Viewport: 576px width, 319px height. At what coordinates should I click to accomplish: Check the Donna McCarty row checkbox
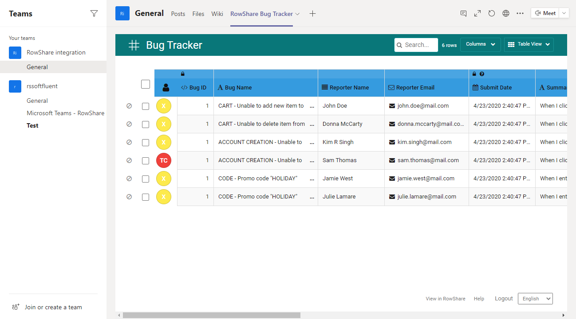click(146, 124)
